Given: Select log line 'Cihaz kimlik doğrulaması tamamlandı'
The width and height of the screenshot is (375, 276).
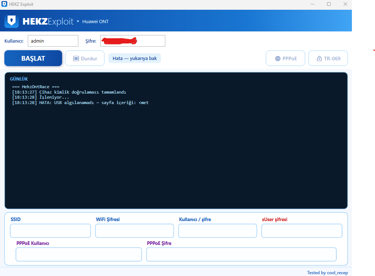Looking at the screenshot, I should coord(69,92).
